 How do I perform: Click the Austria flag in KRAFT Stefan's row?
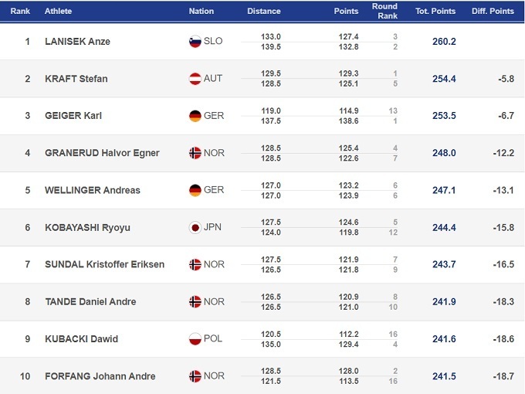(195, 79)
